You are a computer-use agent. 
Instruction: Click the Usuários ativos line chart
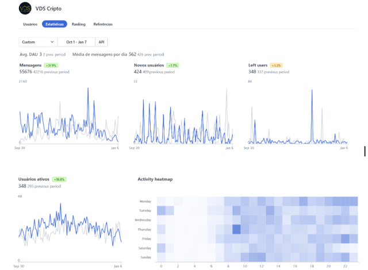[x=69, y=227]
